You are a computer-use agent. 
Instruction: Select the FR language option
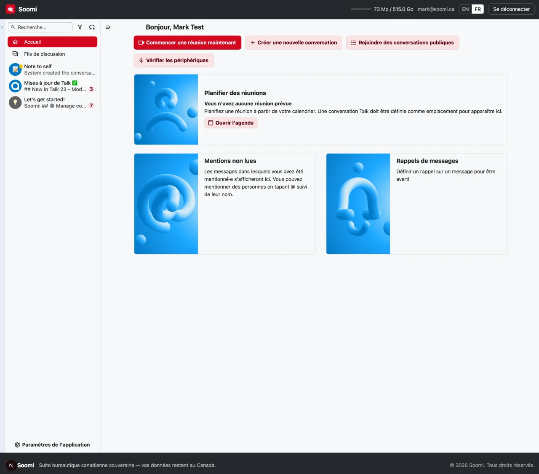[x=478, y=9]
